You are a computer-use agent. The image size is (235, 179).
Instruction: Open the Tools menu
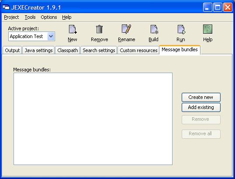(30, 17)
